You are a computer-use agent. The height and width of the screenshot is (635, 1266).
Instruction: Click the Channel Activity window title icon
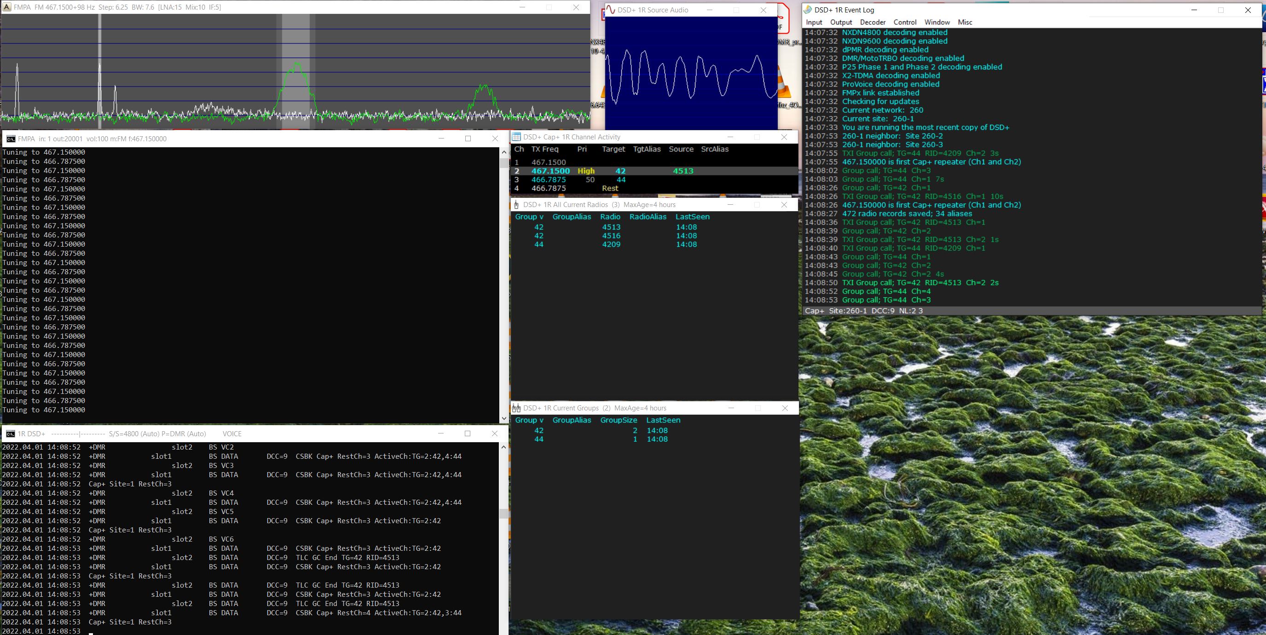tap(516, 137)
